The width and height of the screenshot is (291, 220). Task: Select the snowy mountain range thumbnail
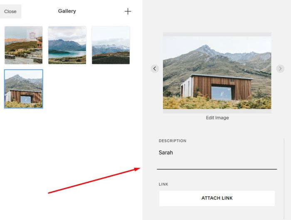[x=111, y=45]
